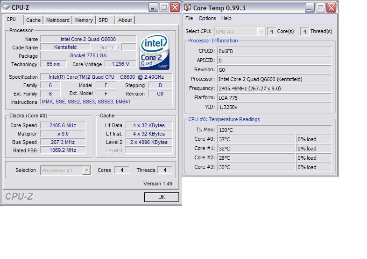Click the CPU-Z Threads value '4'

165,170
